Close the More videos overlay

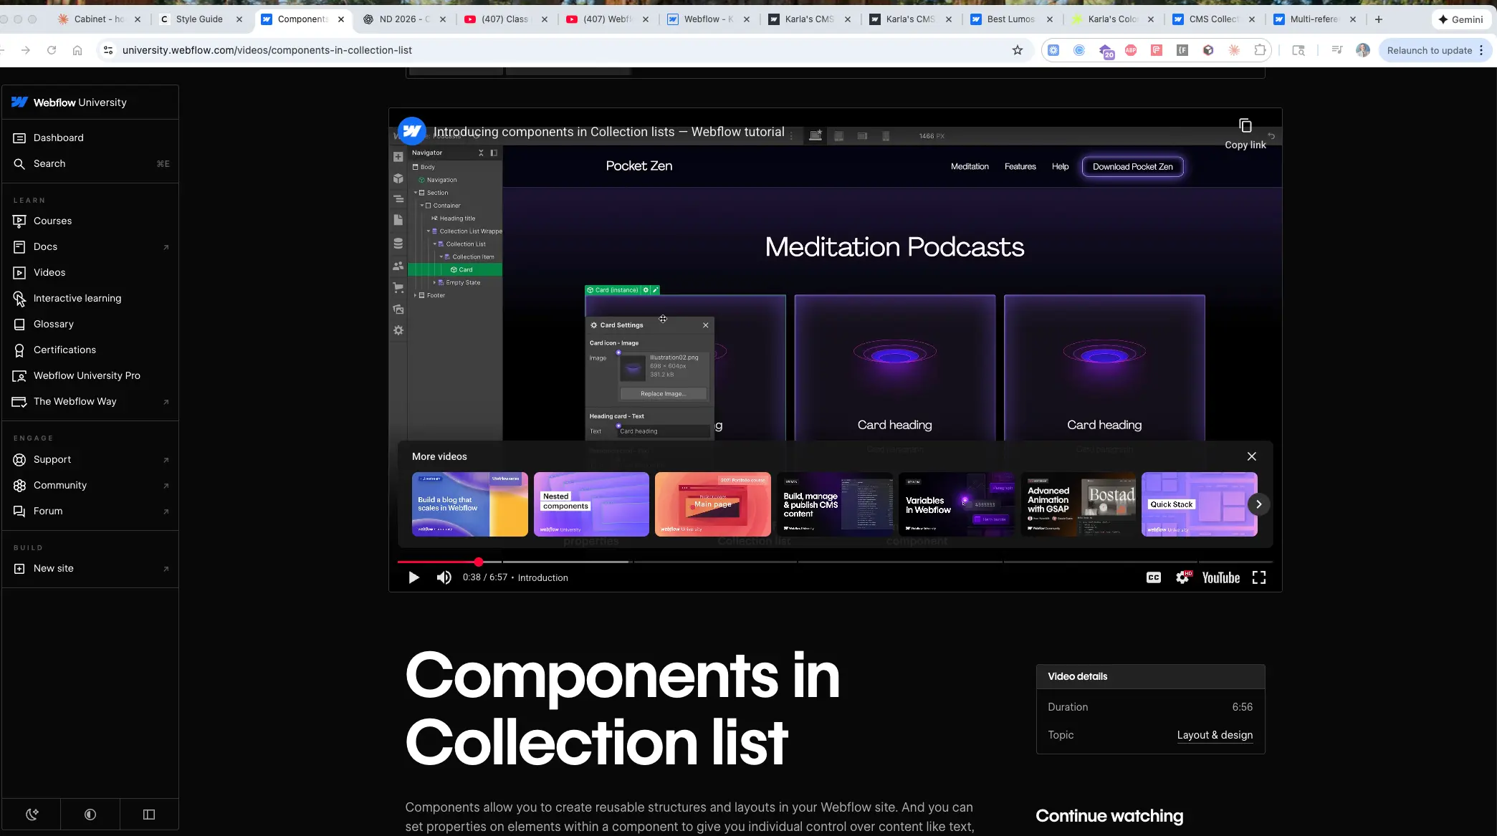coord(1251,456)
